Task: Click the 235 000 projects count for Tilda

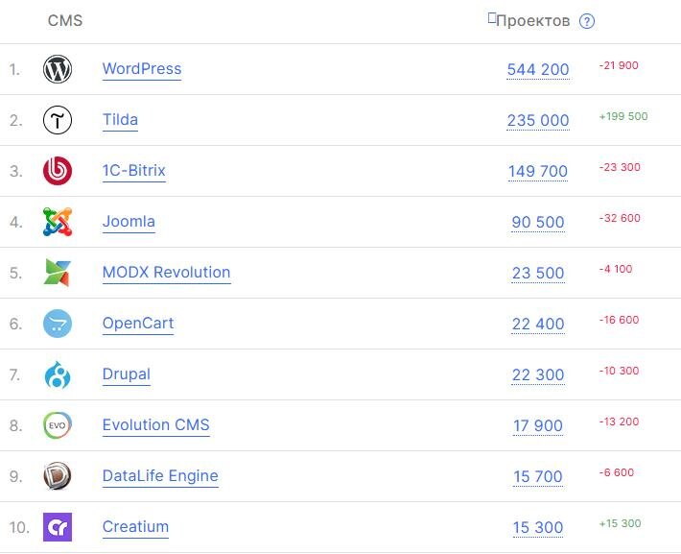Action: click(x=538, y=120)
